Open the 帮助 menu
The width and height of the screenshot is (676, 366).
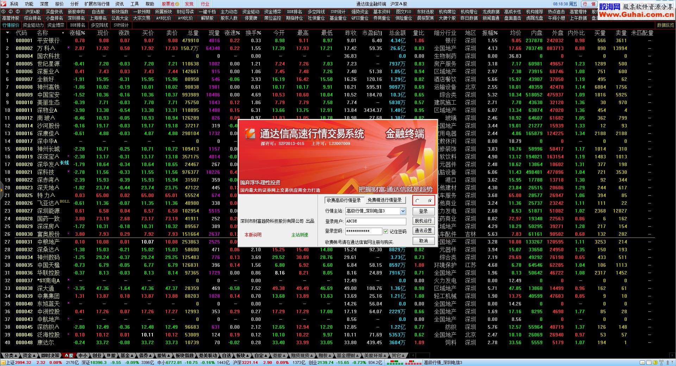click(x=150, y=4)
